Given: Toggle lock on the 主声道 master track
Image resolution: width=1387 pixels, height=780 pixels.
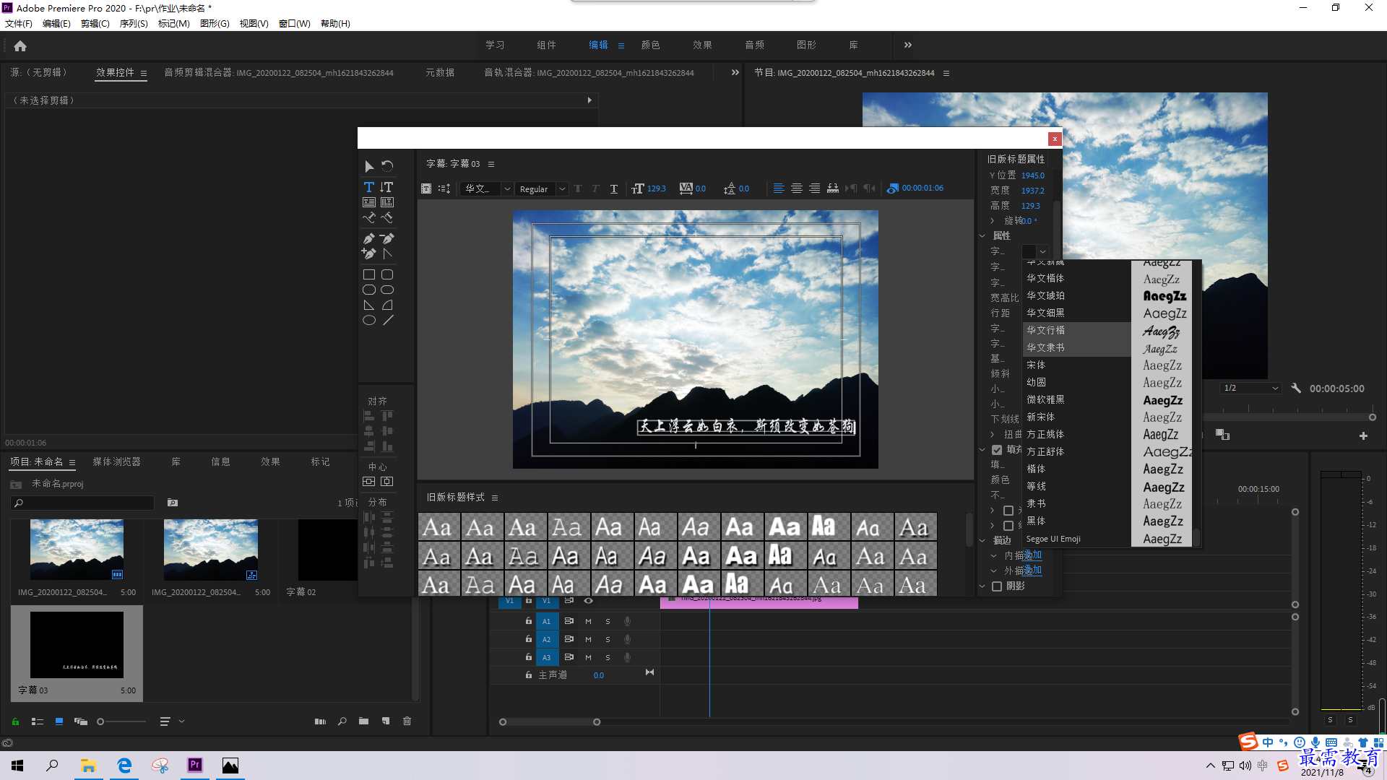Looking at the screenshot, I should click(529, 675).
